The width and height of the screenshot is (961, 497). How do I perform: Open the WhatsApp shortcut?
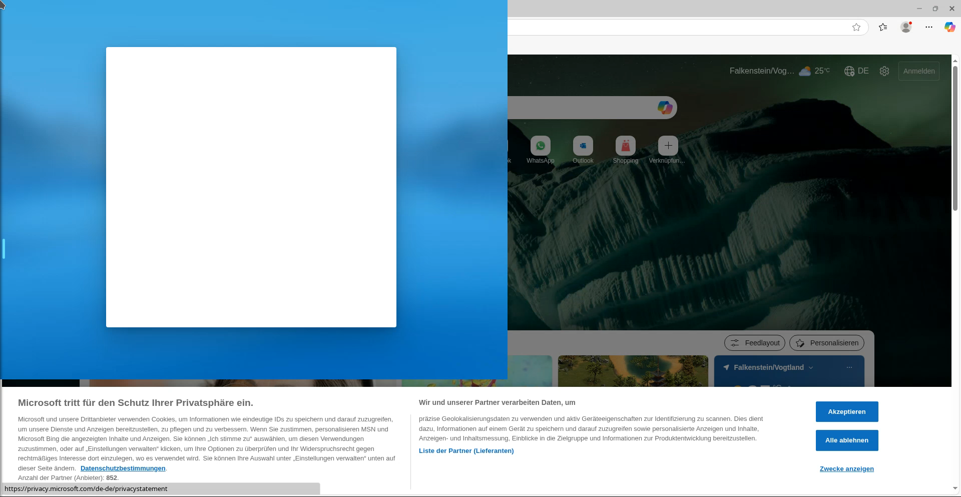pos(541,150)
